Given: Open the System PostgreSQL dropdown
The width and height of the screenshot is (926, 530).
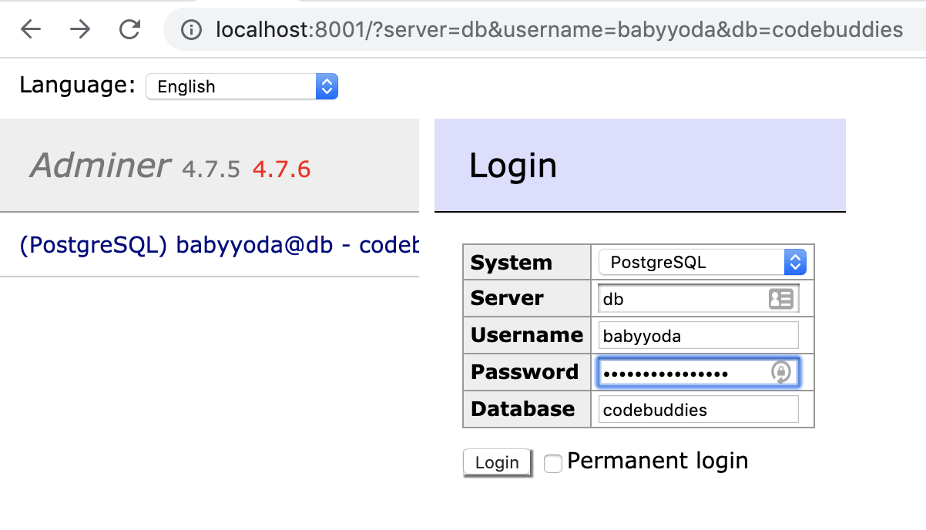Looking at the screenshot, I should 702,262.
